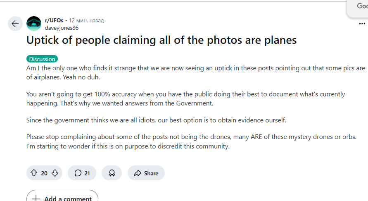Go back using the arrow button

[x=15, y=24]
